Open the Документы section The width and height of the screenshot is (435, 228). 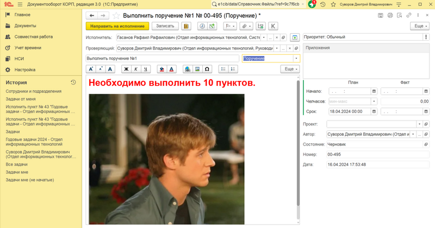point(25,26)
